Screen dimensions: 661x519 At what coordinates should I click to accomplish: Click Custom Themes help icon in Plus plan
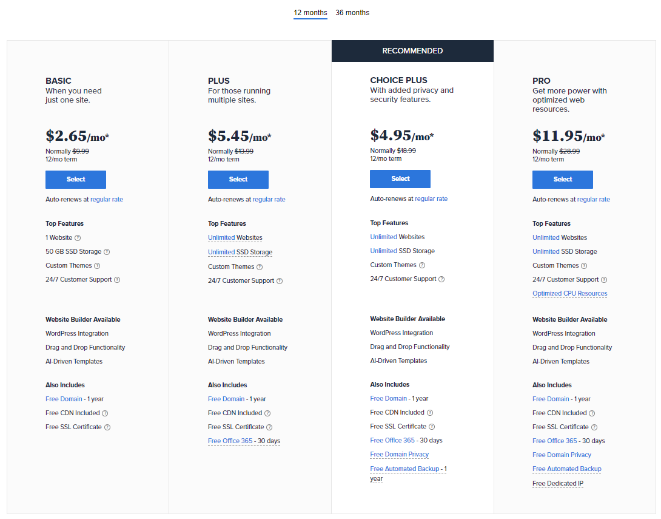[x=260, y=267]
